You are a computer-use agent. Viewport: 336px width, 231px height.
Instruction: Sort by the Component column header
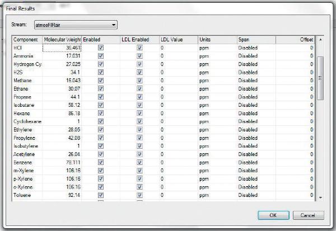point(27,40)
